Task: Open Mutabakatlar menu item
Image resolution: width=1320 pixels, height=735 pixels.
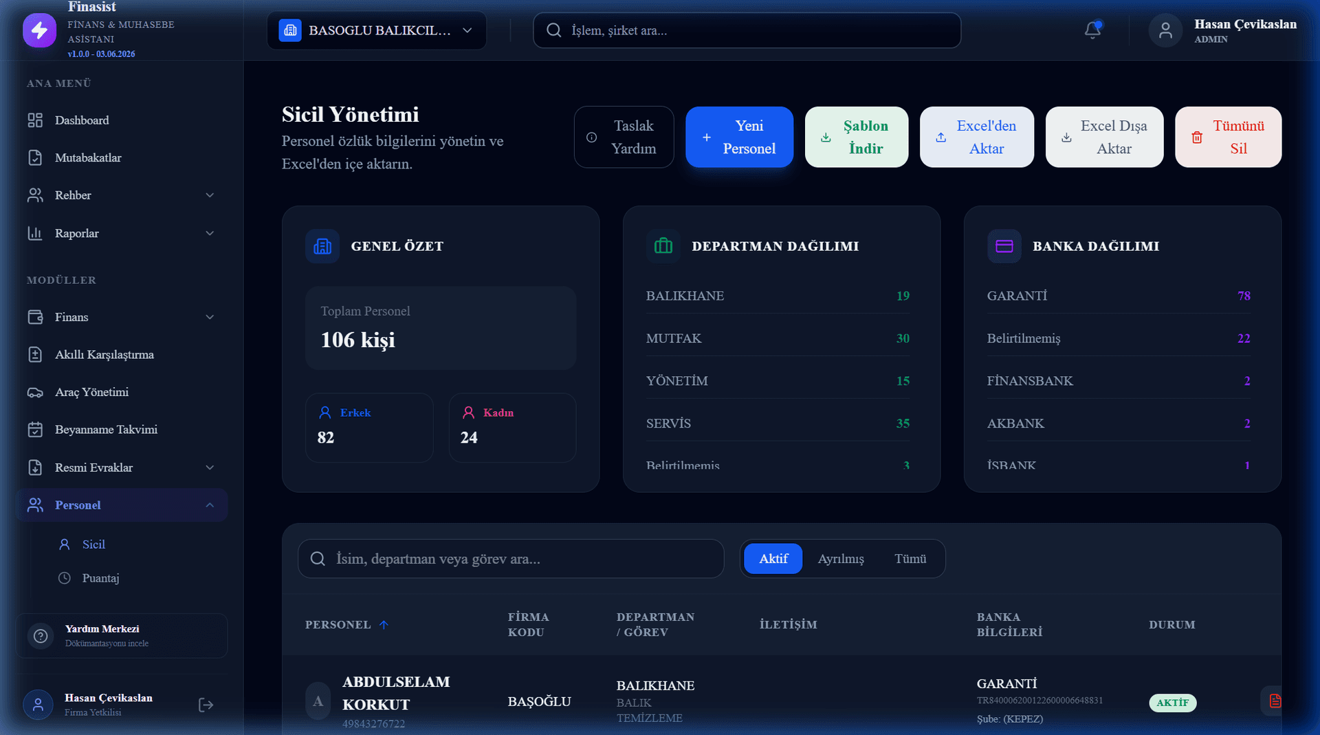Action: (x=122, y=157)
